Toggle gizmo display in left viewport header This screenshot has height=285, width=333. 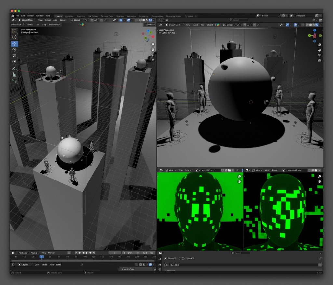[x=121, y=20]
